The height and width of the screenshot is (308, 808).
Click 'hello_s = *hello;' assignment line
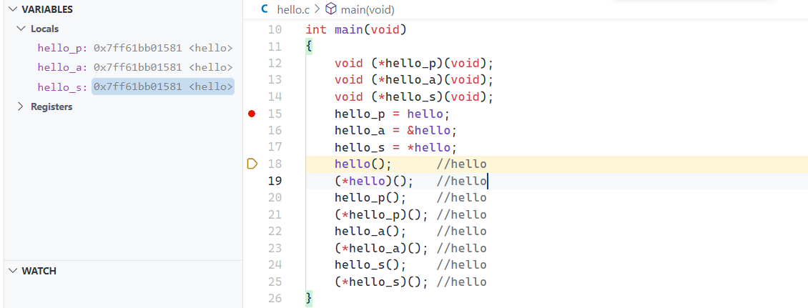[x=395, y=148]
